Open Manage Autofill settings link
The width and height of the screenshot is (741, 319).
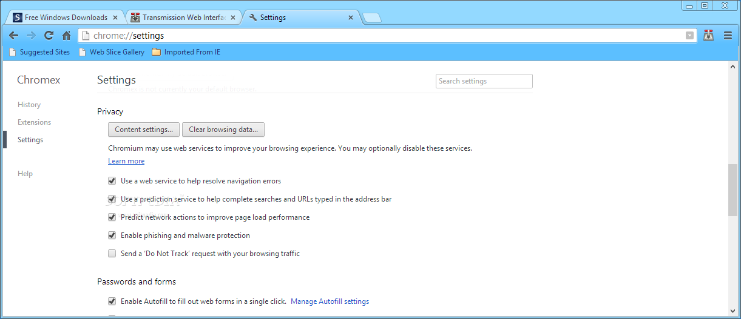point(330,301)
